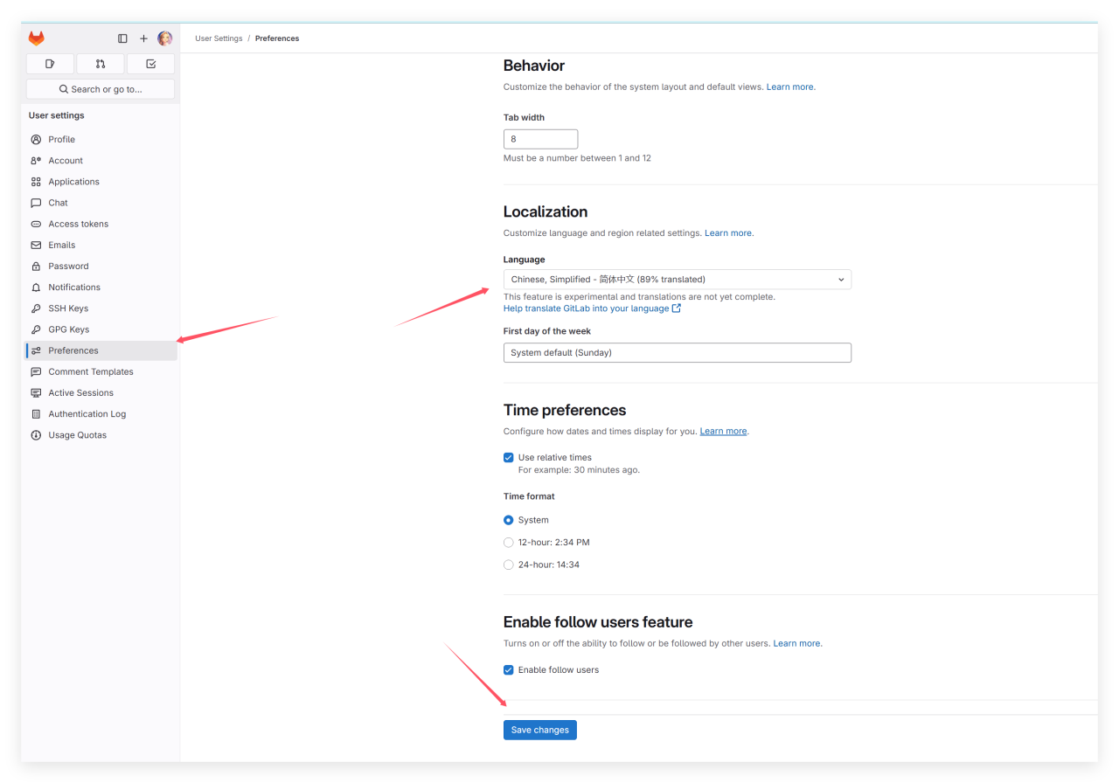Click the GPG Keys key icon
Image resolution: width=1119 pixels, height=783 pixels.
tap(36, 329)
